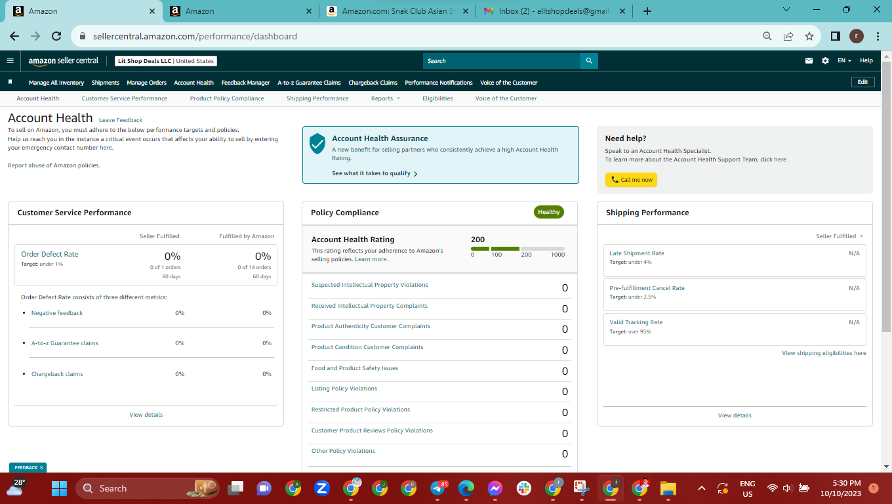Expand the Reports dropdown
Image resolution: width=892 pixels, height=504 pixels.
[x=385, y=98]
